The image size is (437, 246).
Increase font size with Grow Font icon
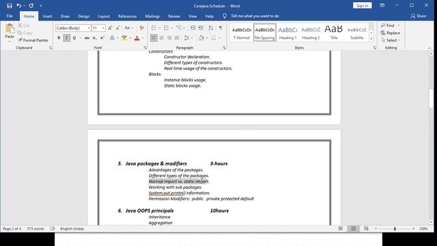coord(110,28)
